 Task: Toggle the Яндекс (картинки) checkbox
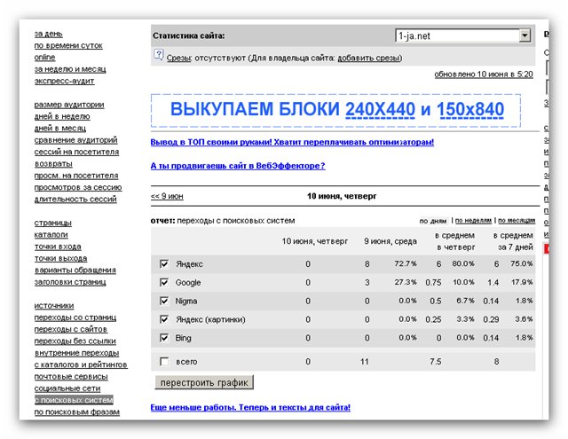click(163, 319)
